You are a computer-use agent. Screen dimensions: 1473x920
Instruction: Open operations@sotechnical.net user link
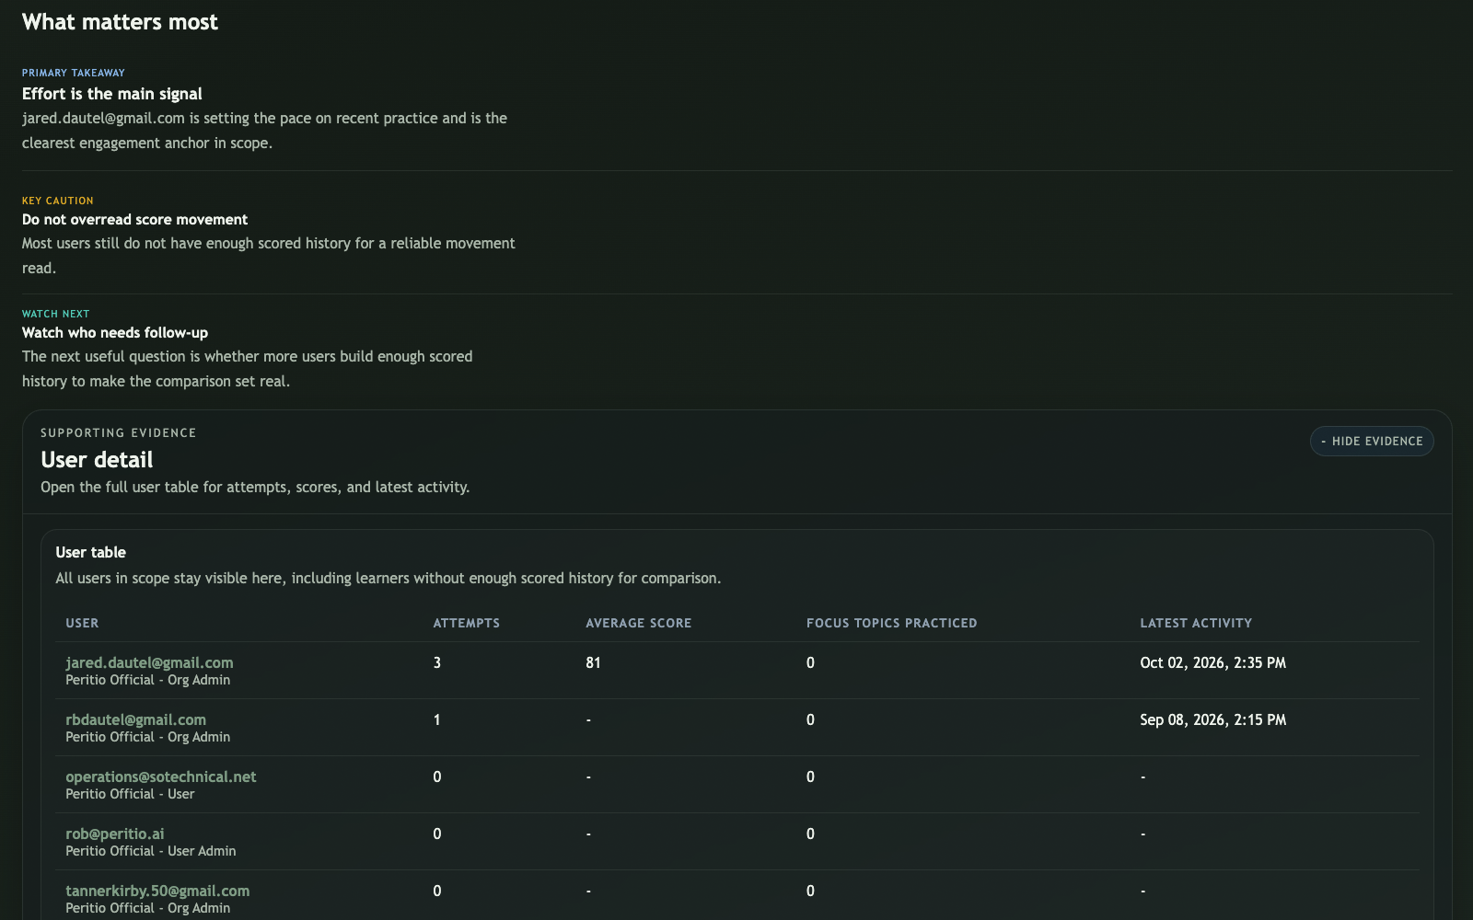tap(160, 776)
